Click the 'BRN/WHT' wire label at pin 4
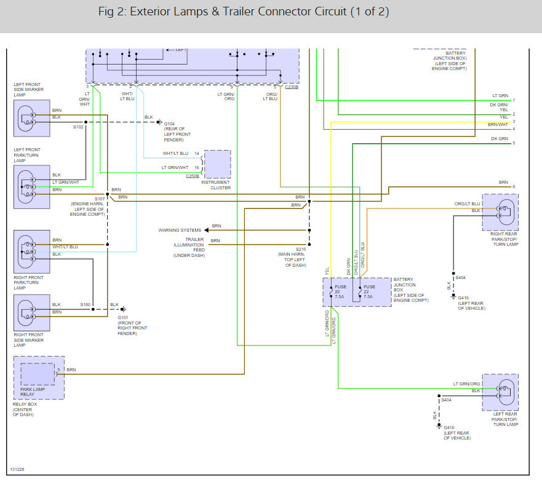 [498, 124]
